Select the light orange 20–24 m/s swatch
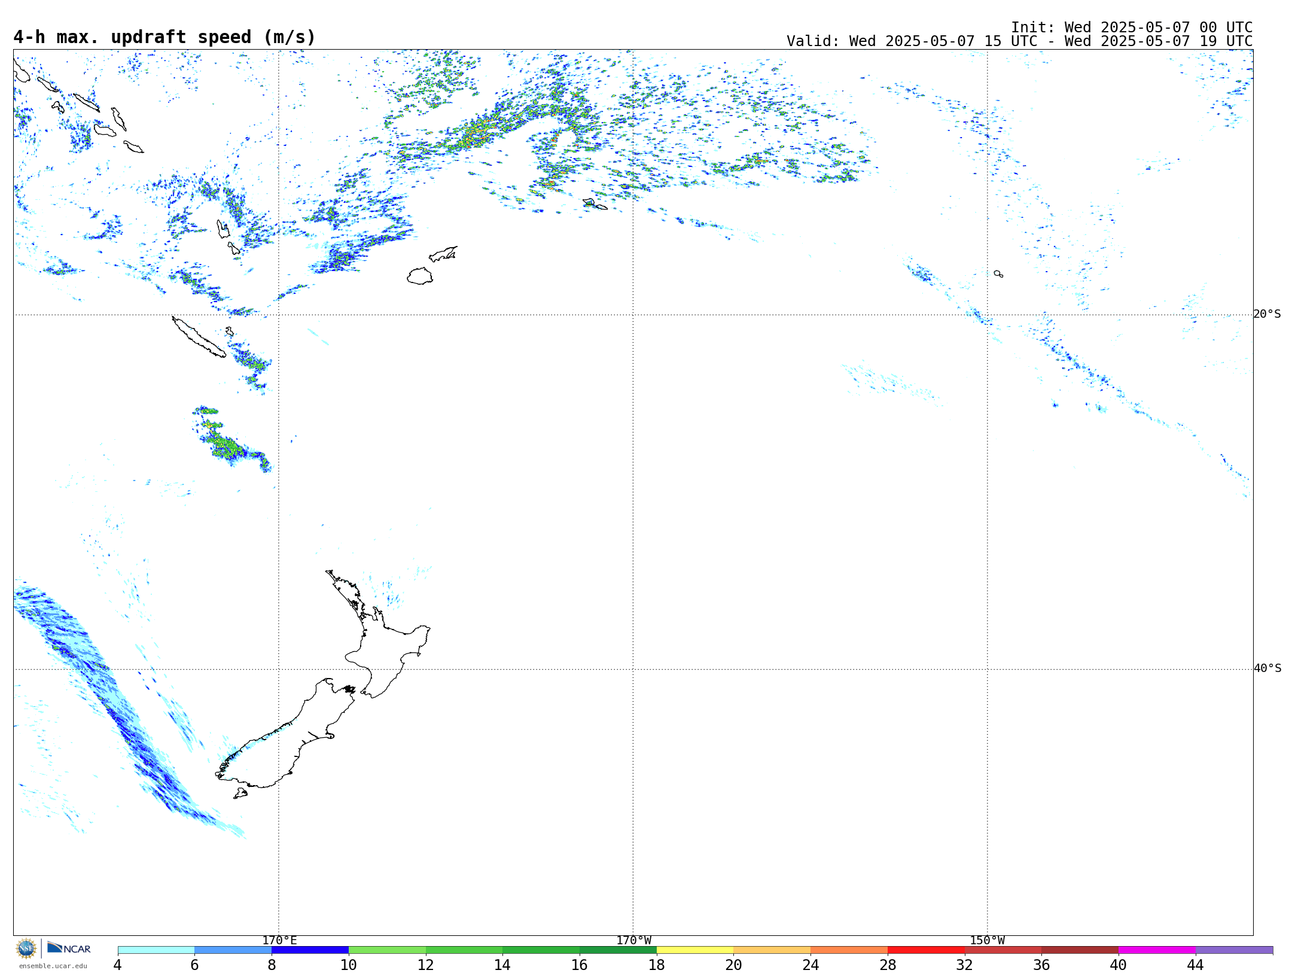Viewport: 1292px width, 973px height. point(772,950)
